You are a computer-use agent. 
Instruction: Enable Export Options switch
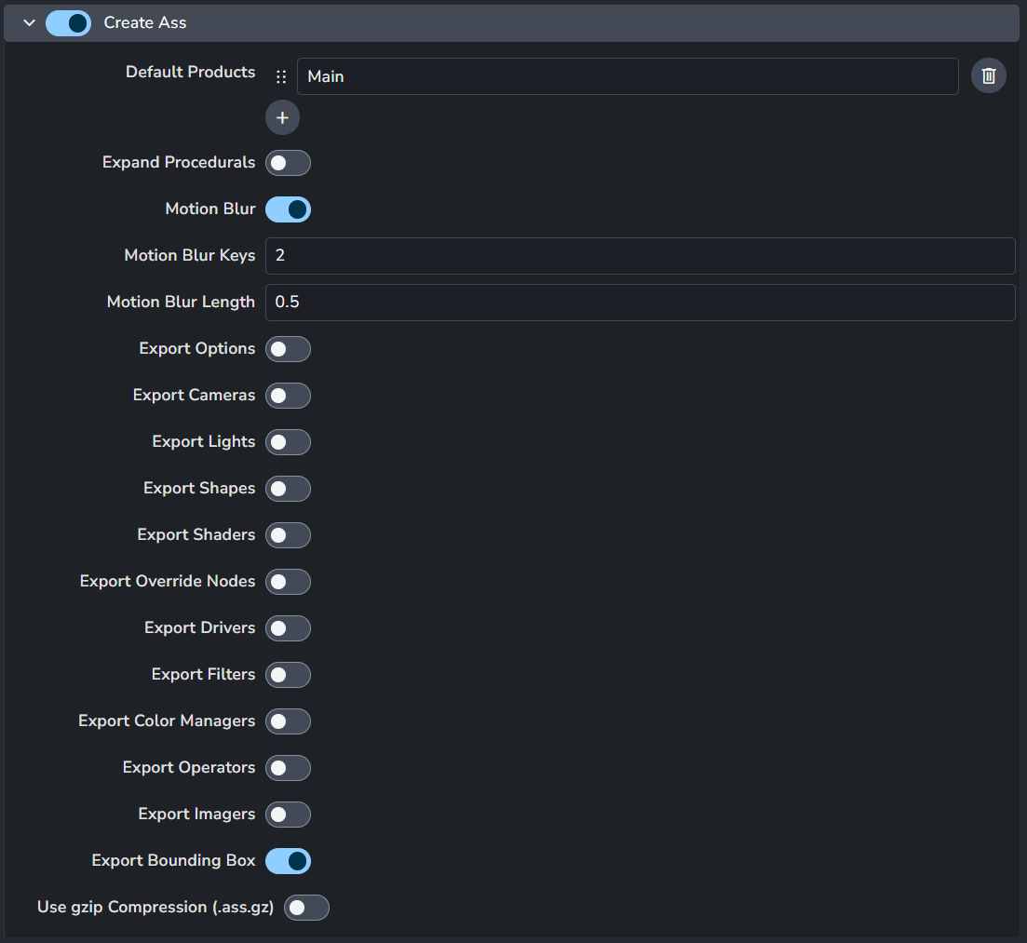(x=288, y=349)
